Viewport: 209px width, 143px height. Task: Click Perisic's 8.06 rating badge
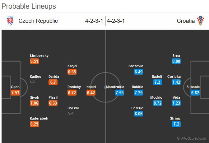click(139, 114)
